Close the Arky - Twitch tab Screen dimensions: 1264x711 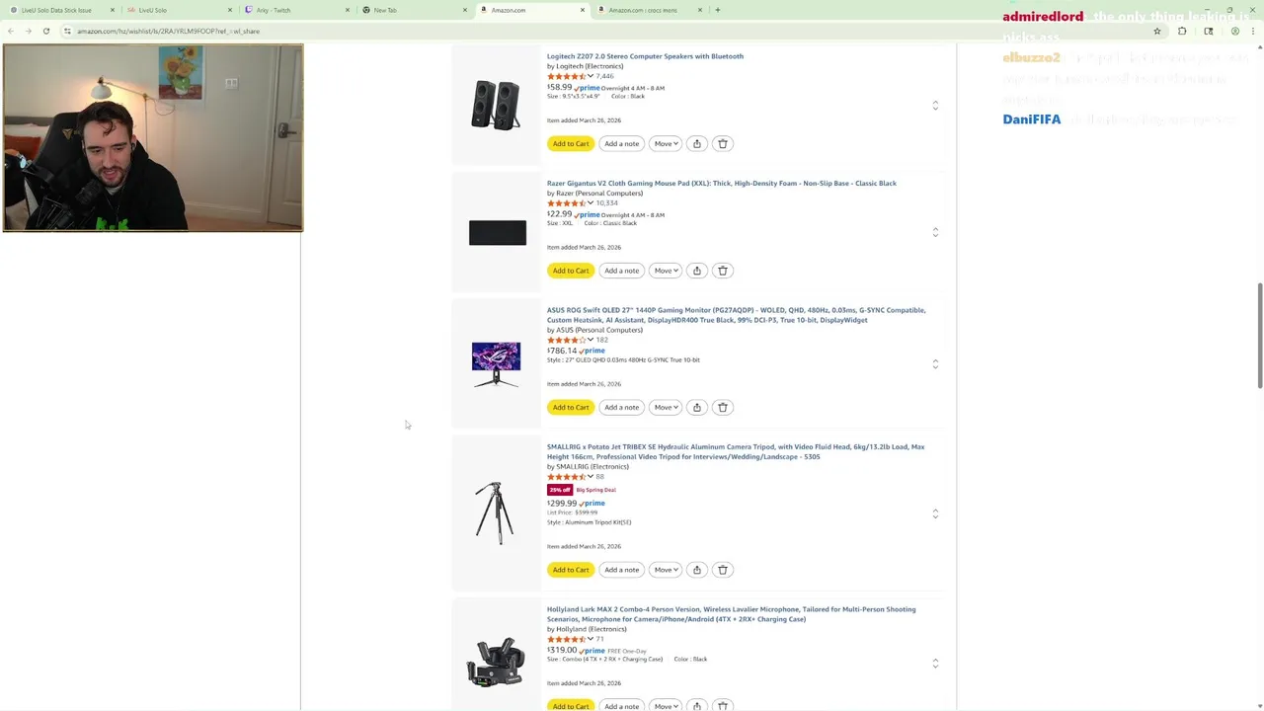click(x=348, y=10)
